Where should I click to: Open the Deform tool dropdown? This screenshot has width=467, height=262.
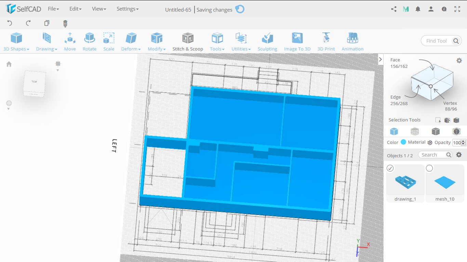(131, 42)
